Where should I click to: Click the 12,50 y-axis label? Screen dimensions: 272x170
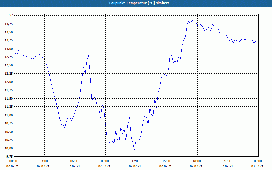coord(8,65)
